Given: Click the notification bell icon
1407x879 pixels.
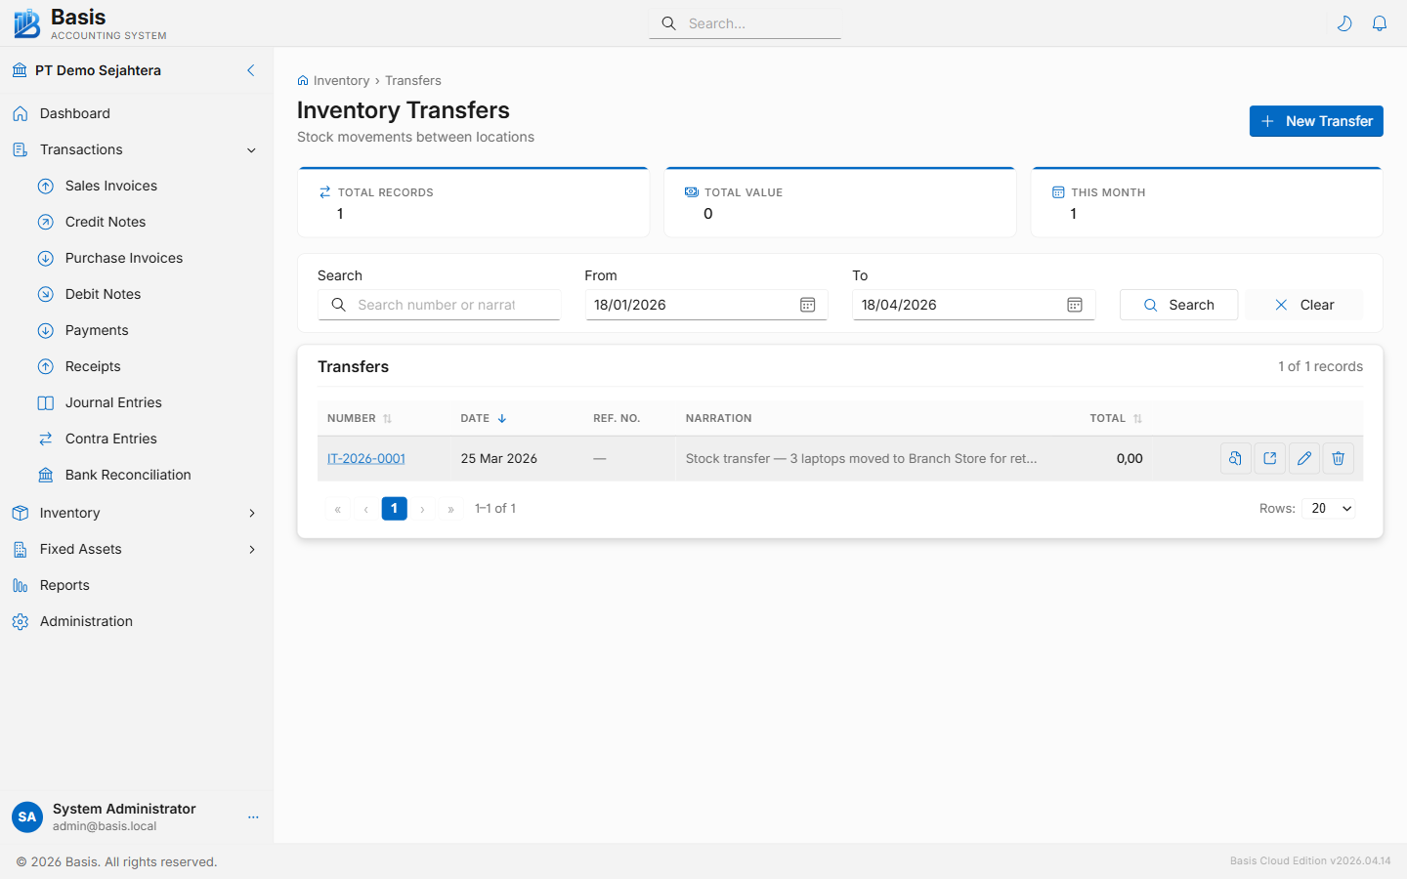Looking at the screenshot, I should (1380, 22).
